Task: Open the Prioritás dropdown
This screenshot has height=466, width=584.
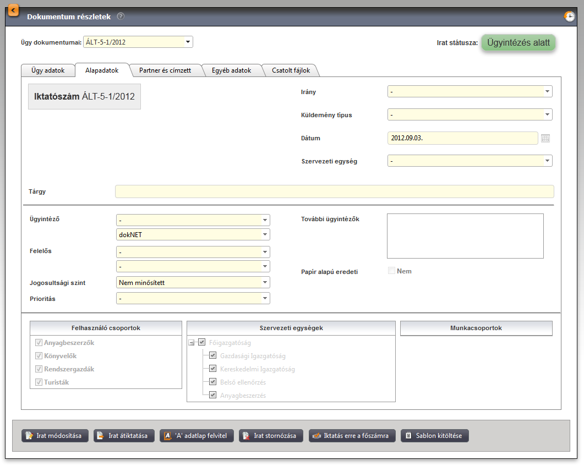Action: [x=193, y=298]
